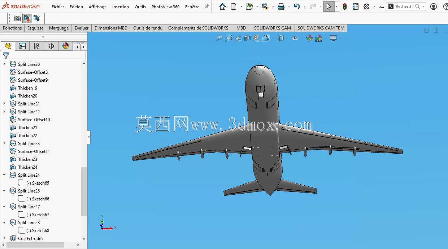448x249 pixels.
Task: Expand Split Line20 feature
Action: tap(4, 64)
